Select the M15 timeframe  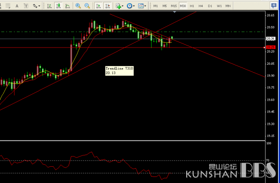pos(174,6)
